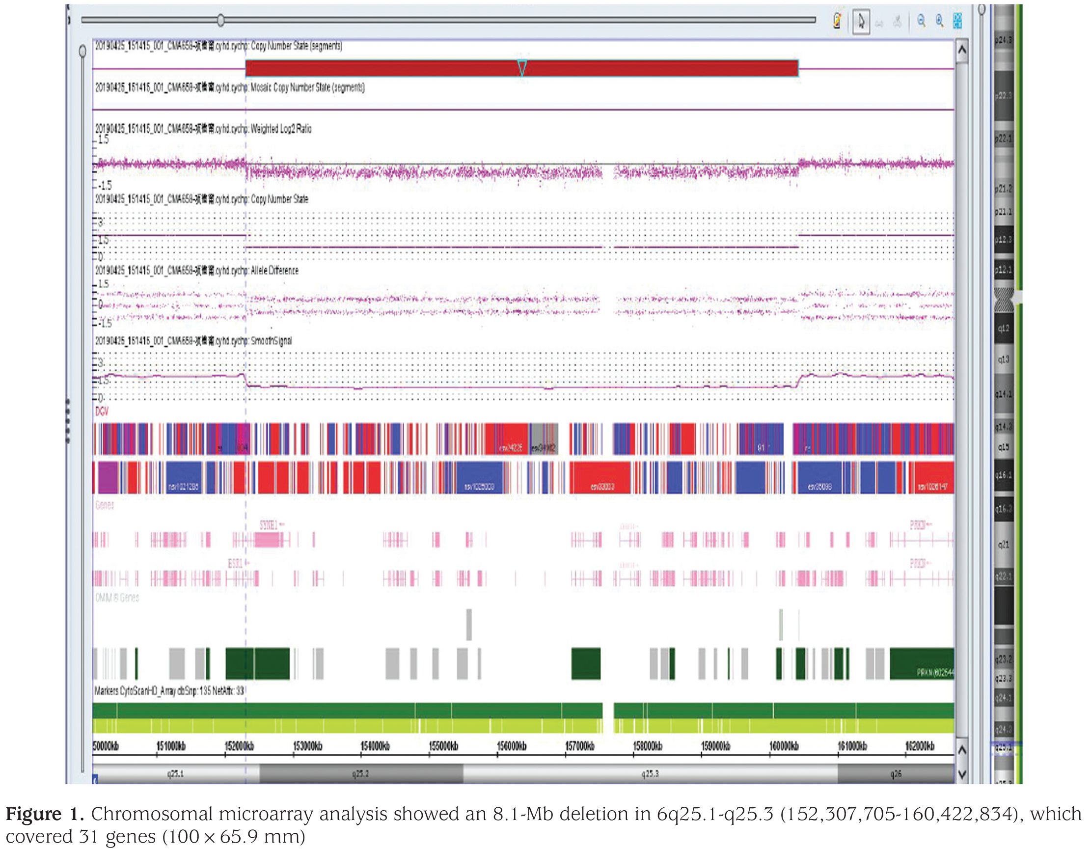This screenshot has height=850, width=1091.
Task: Click the scroll-up arrow near the kb axis
Action: tap(962, 750)
